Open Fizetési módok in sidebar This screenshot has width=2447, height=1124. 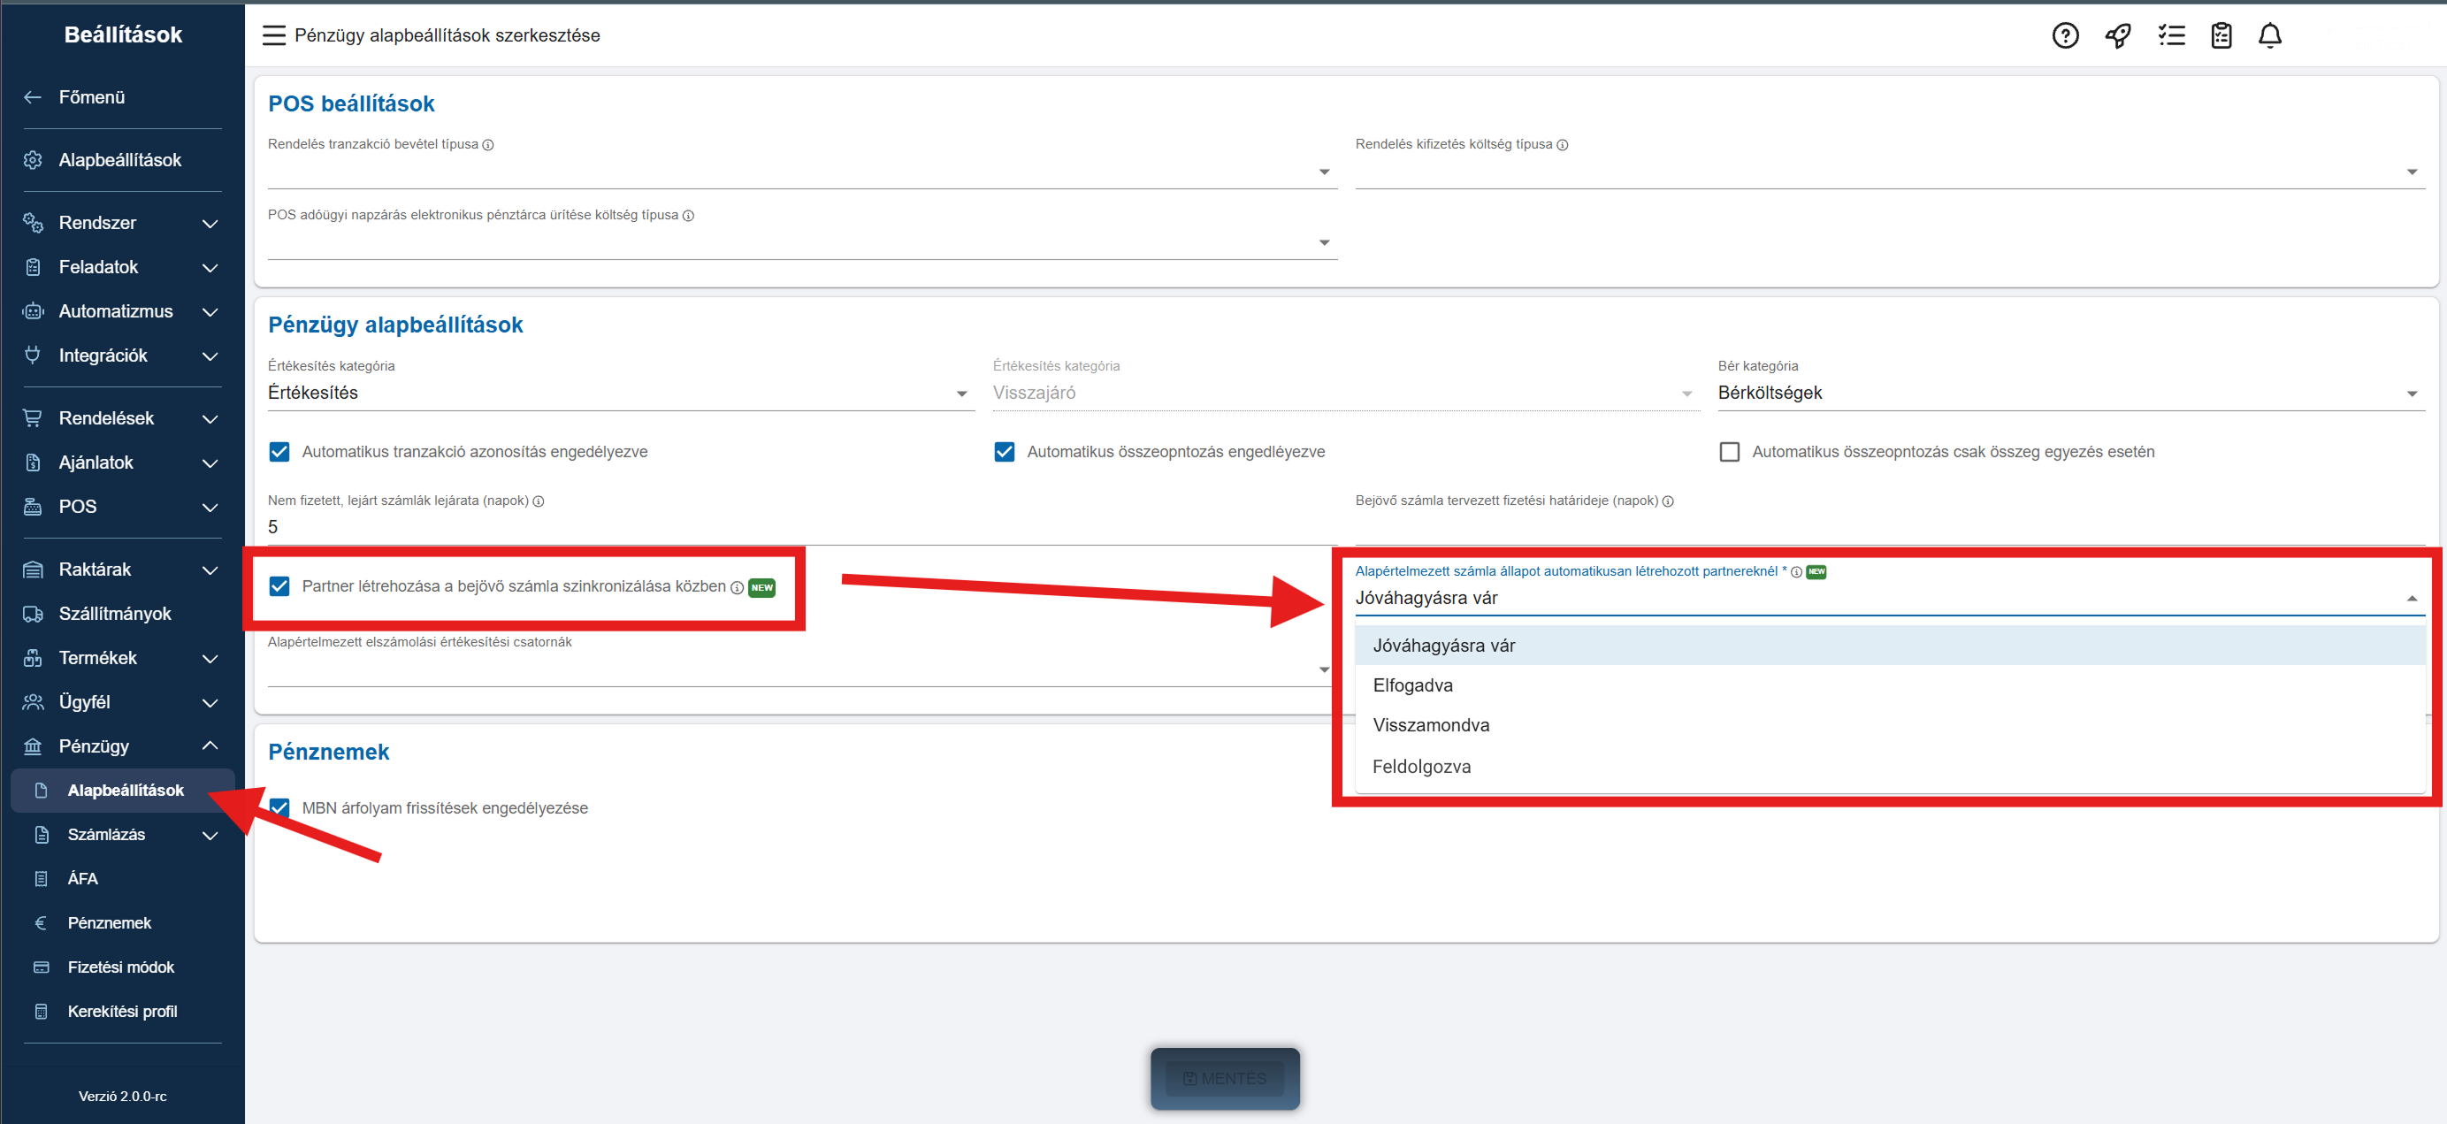tap(120, 967)
